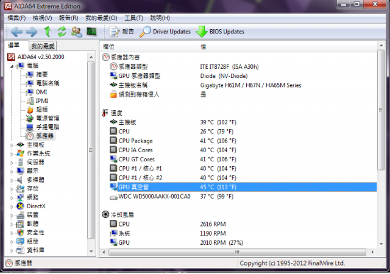Click the green up-level arrow icon

[x=48, y=32]
